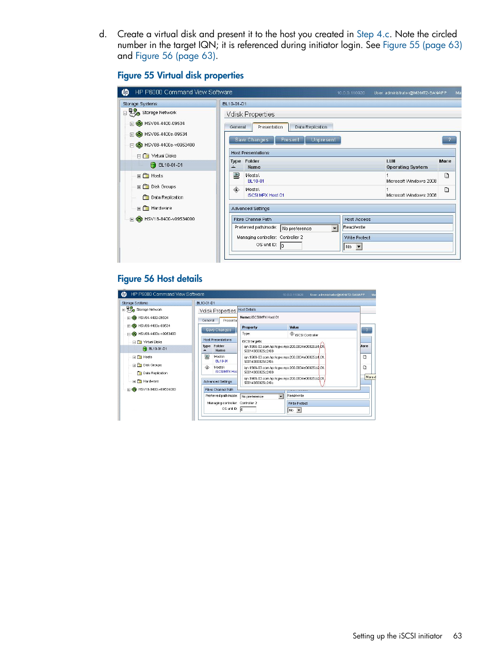
Task: Click Present button in Figure 55
Action: point(290,140)
